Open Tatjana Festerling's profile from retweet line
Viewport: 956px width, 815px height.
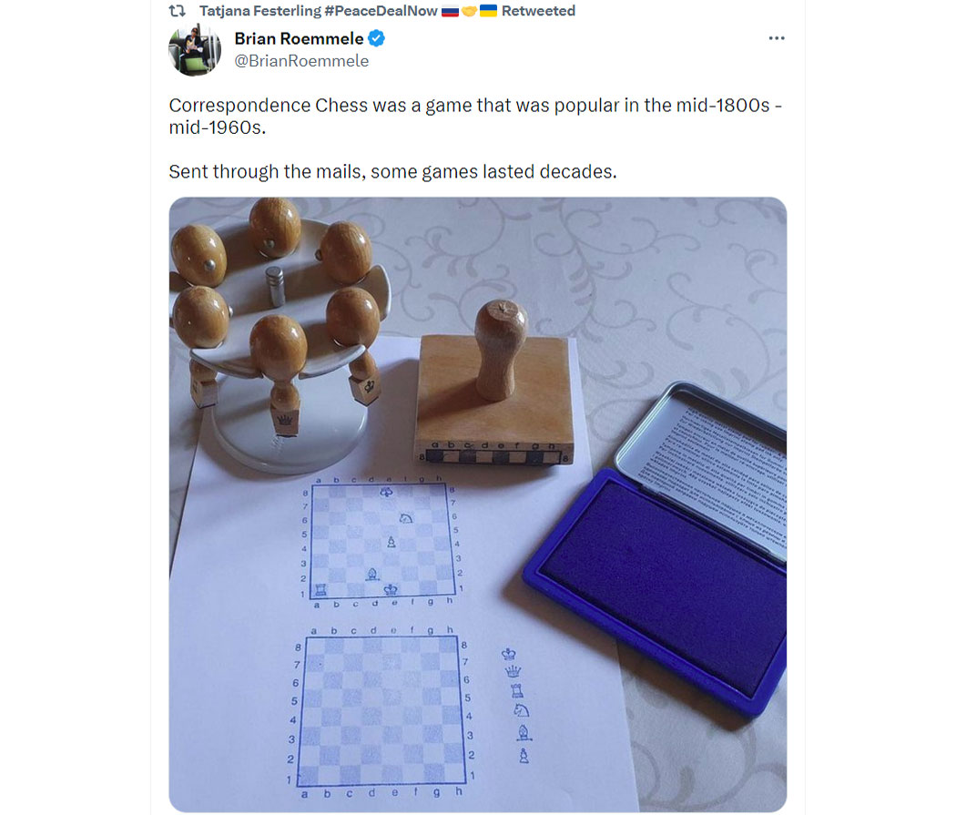(260, 11)
